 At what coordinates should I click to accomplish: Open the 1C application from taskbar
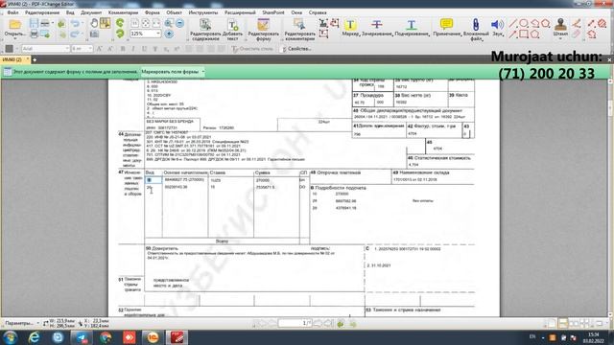[x=153, y=337]
